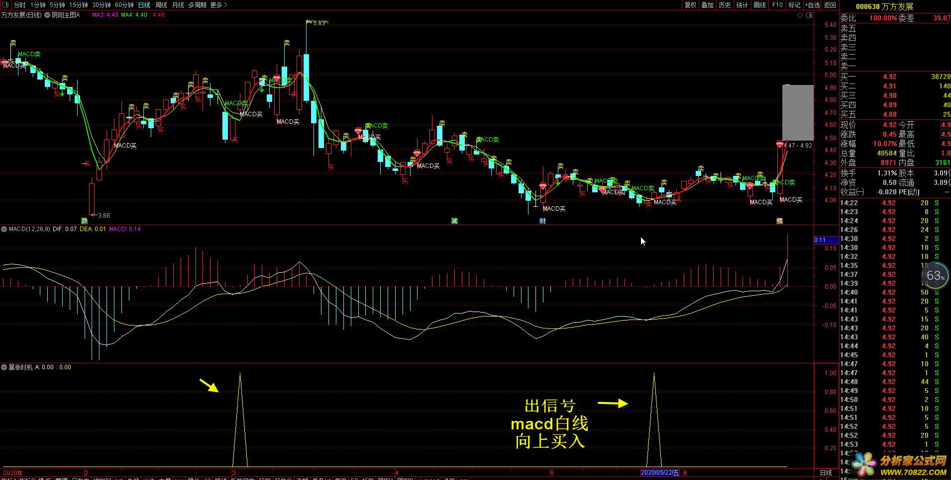The image size is (951, 480).
Task: Select the 2020/05/22 date label
Action: tap(660, 473)
